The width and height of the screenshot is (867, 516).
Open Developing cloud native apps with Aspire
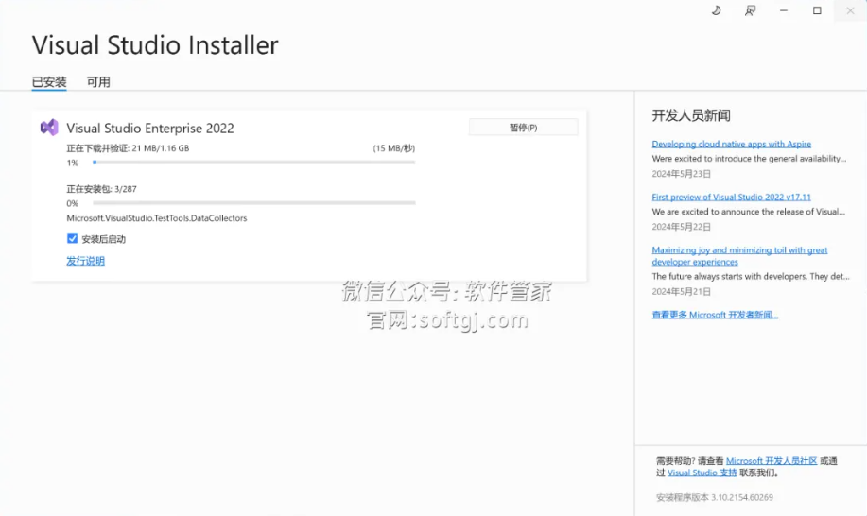point(732,144)
